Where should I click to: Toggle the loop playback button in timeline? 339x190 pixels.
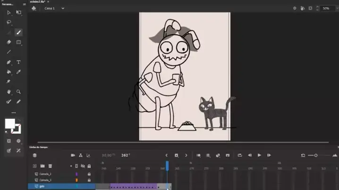[240, 155]
